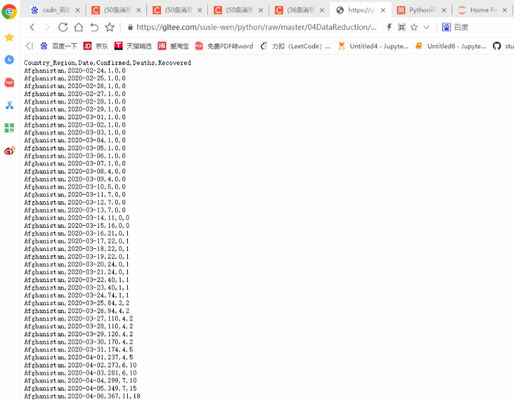This screenshot has width=514, height=401.
Task: Open the 力扣 (LeetCode) bookmark
Action: point(295,46)
